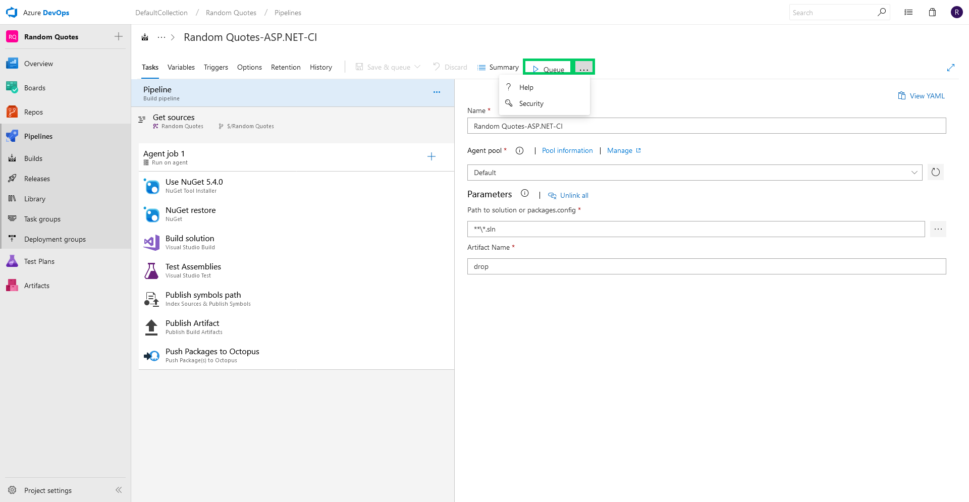Image resolution: width=969 pixels, height=502 pixels.
Task: Click the Summary button
Action: coord(498,67)
